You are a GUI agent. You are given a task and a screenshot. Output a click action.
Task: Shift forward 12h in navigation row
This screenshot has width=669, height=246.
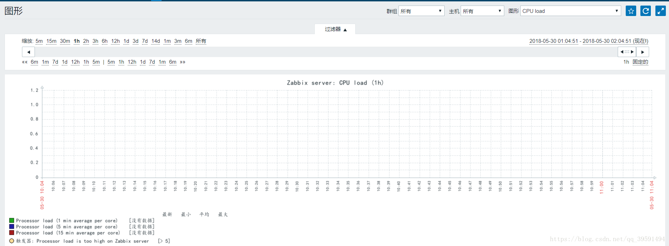pyautogui.click(x=132, y=62)
